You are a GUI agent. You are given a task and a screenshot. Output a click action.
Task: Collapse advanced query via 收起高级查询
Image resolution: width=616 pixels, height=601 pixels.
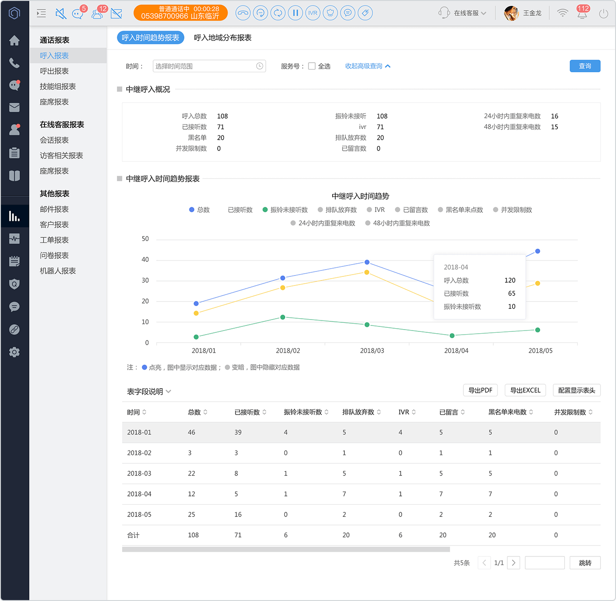(x=368, y=66)
